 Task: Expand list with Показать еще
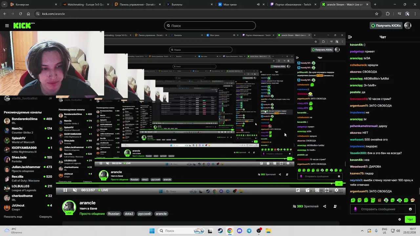pos(13,217)
